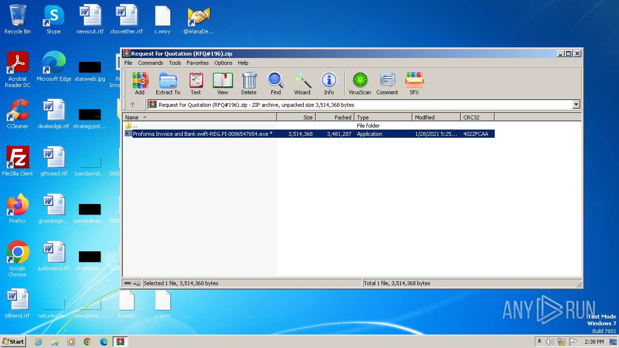Sort file list by Type column
The height and width of the screenshot is (348, 619).
point(383,117)
